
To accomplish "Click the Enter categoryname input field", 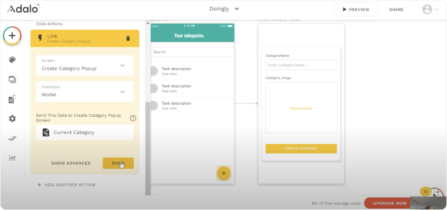I will 301,65.
